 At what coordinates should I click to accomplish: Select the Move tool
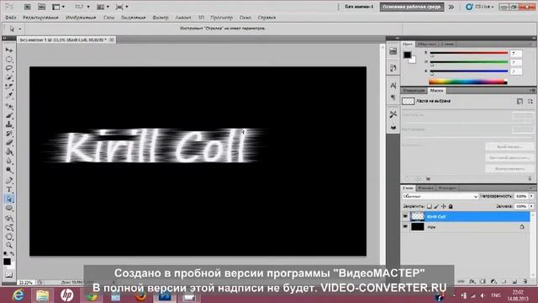pyautogui.click(x=9, y=50)
